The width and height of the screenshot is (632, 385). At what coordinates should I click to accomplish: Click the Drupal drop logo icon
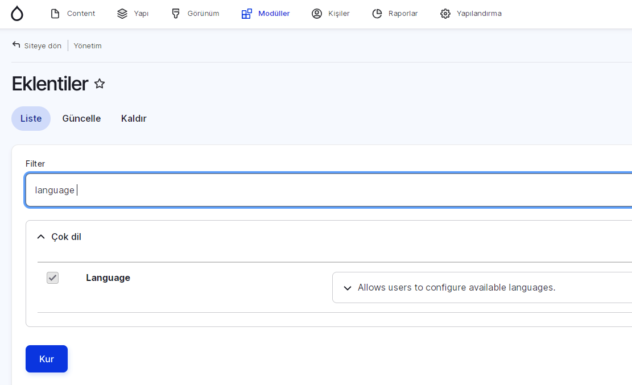pyautogui.click(x=17, y=14)
